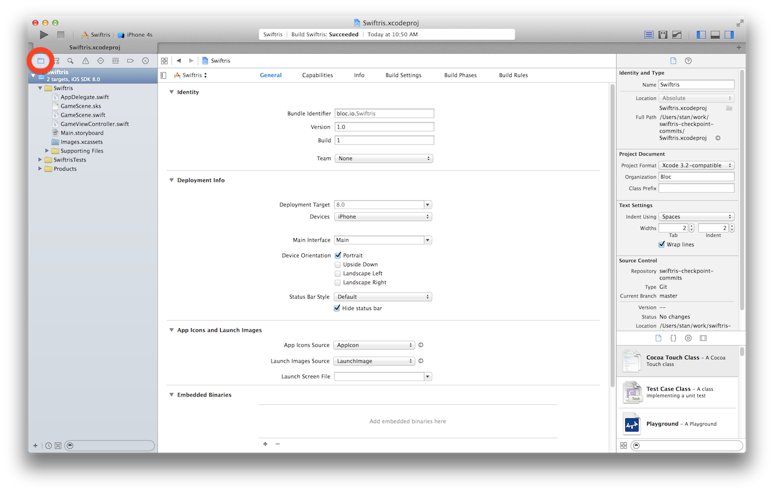Enable Landscape Left orientation
Image resolution: width=774 pixels, height=492 pixels.
[x=338, y=274]
